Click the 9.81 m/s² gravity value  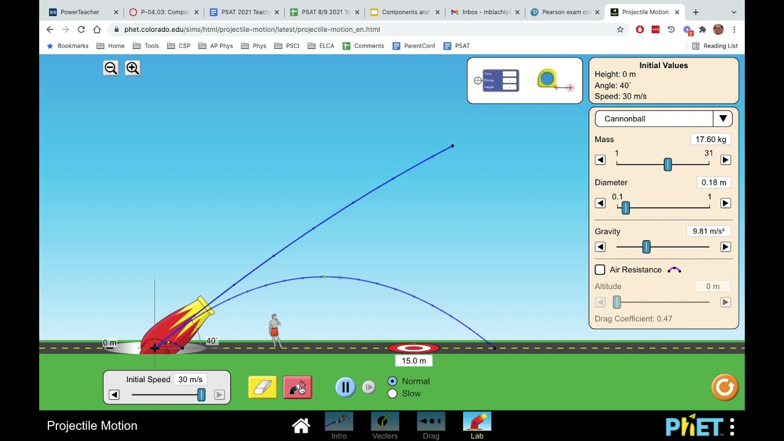pyautogui.click(x=709, y=232)
